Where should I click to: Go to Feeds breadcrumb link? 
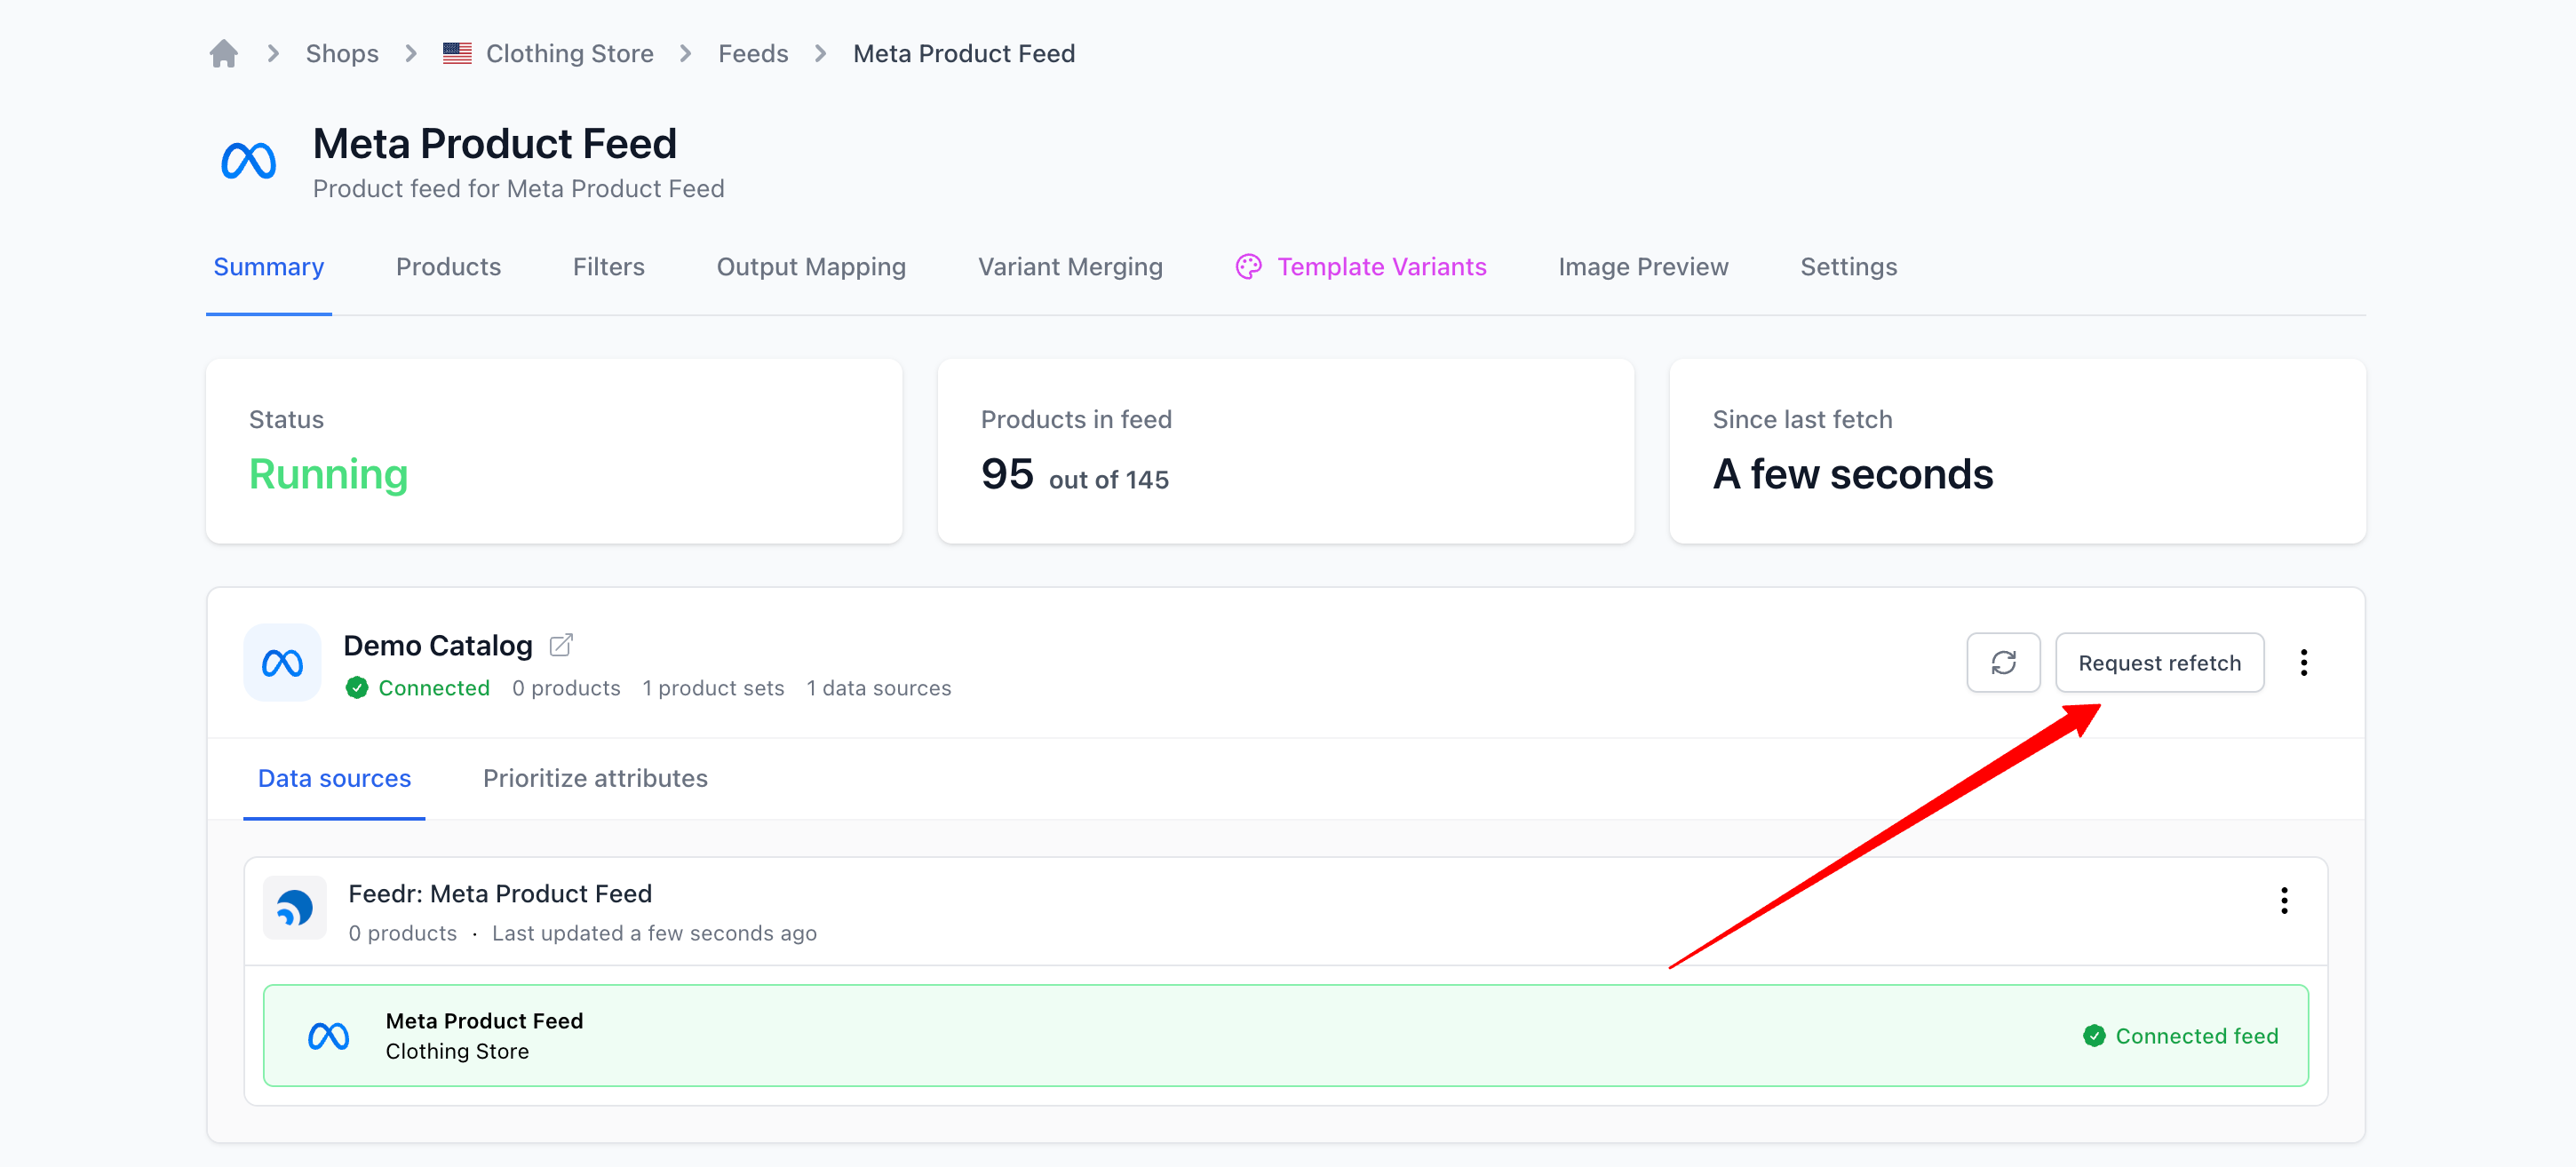pos(753,53)
